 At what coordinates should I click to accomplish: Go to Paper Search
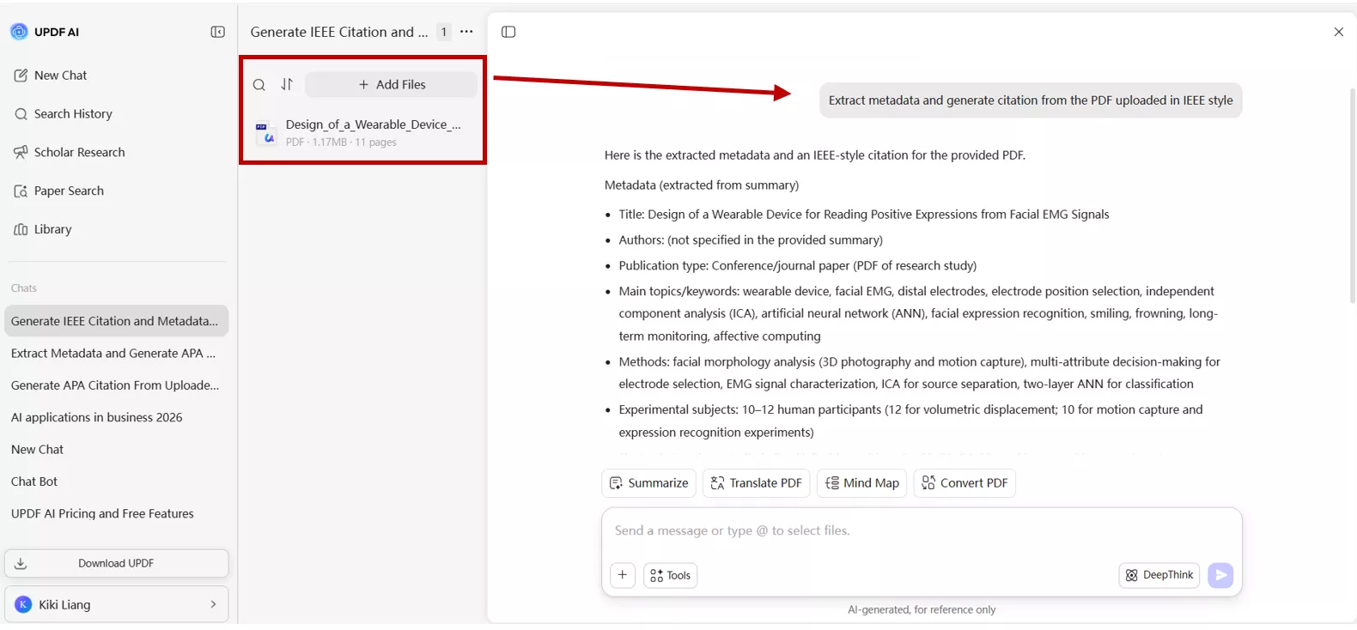[x=69, y=191]
